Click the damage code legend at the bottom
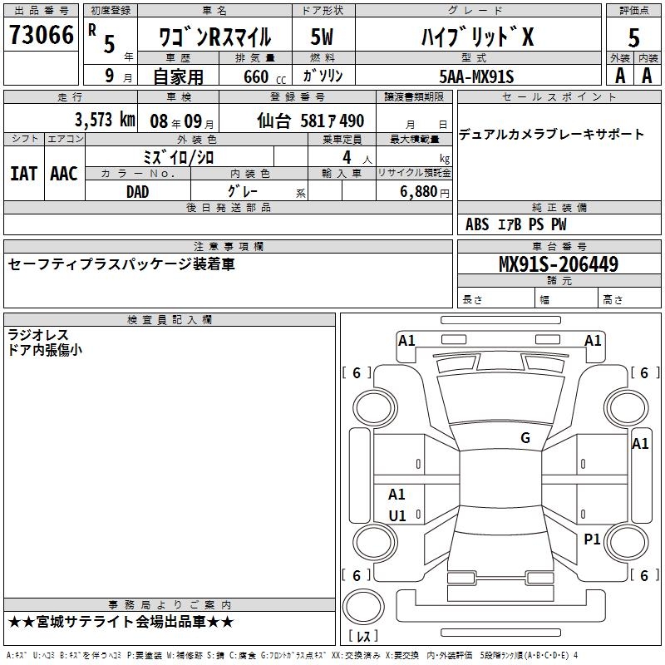The image size is (665, 665). pos(293,655)
